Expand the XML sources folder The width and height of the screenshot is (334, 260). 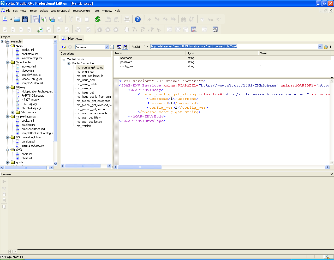(x=13, y=112)
